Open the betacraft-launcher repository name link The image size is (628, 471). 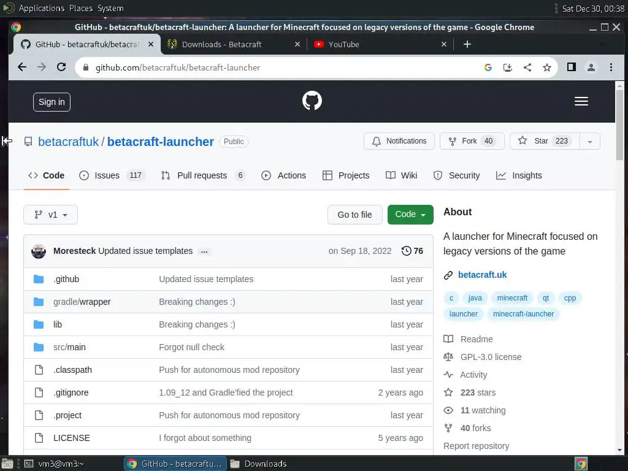pos(161,142)
